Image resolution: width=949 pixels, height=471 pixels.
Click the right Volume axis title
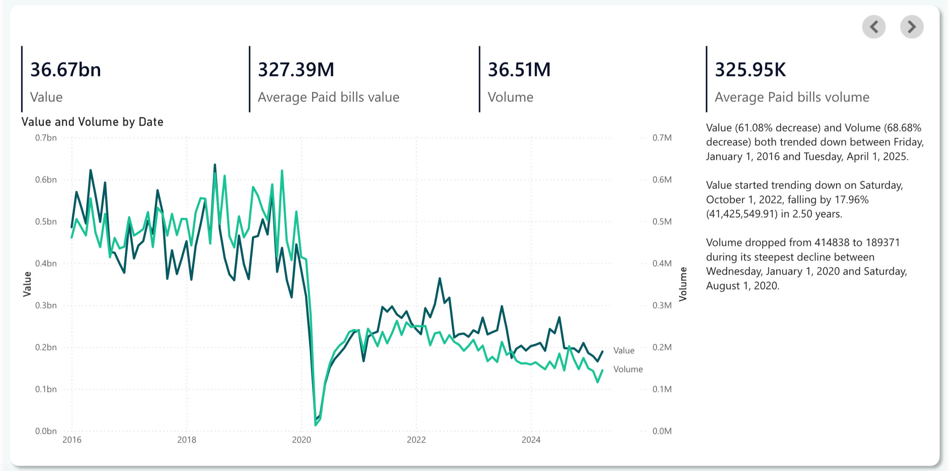point(682,284)
